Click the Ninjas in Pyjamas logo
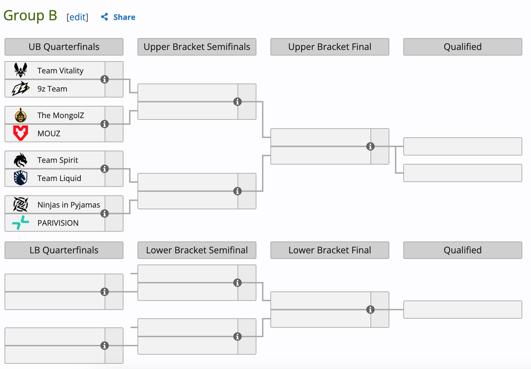531x369 pixels. pos(21,204)
